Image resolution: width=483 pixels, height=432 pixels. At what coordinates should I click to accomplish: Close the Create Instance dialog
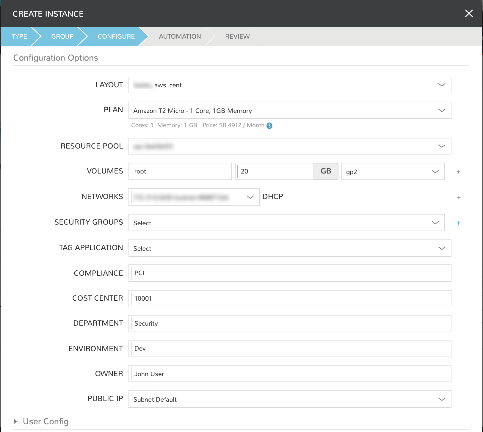(469, 13)
